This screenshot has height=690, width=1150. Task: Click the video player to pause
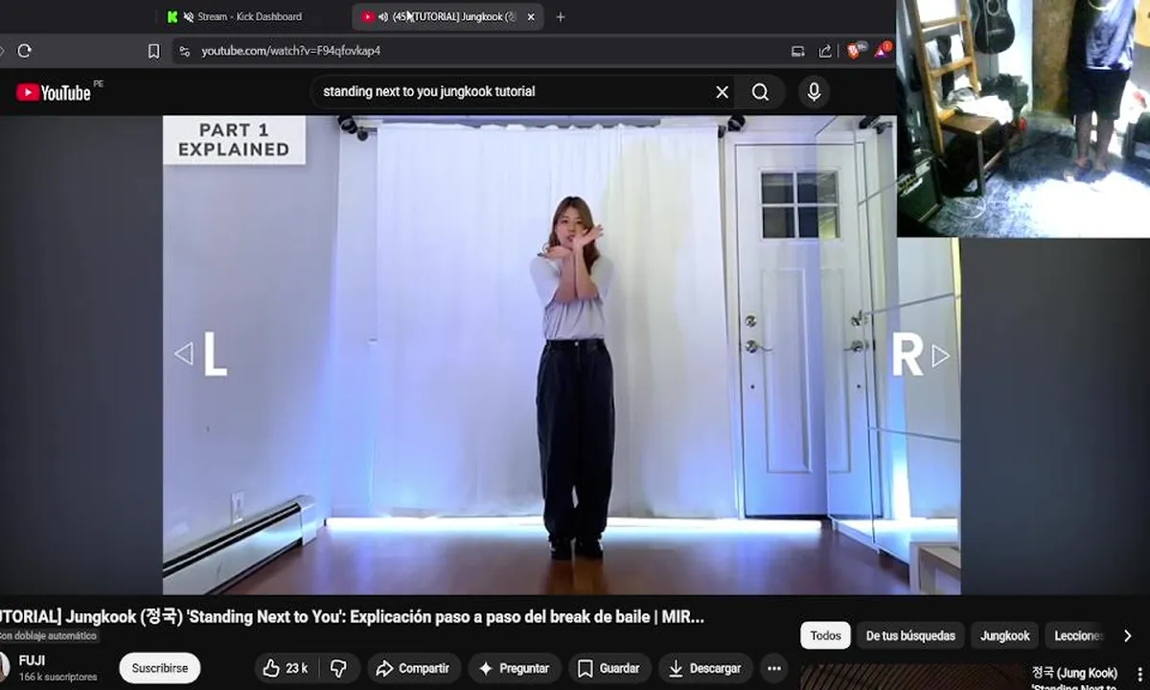coord(562,355)
